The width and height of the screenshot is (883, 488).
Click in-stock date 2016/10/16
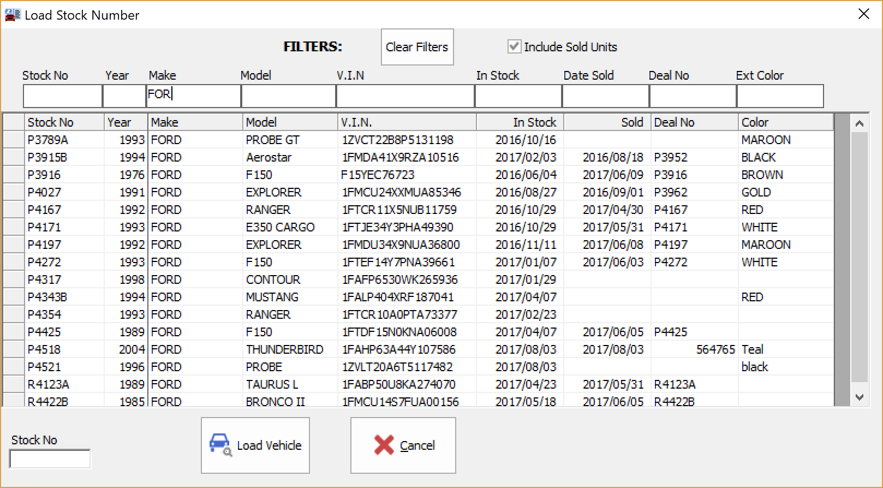pyautogui.click(x=526, y=140)
